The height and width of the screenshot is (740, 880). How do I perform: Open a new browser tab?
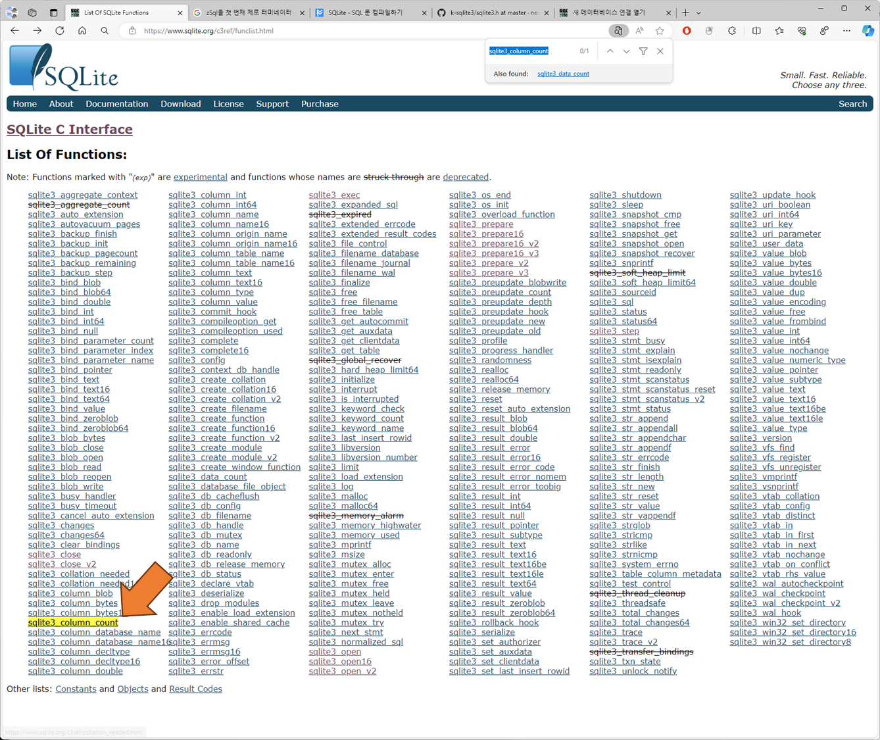(685, 12)
